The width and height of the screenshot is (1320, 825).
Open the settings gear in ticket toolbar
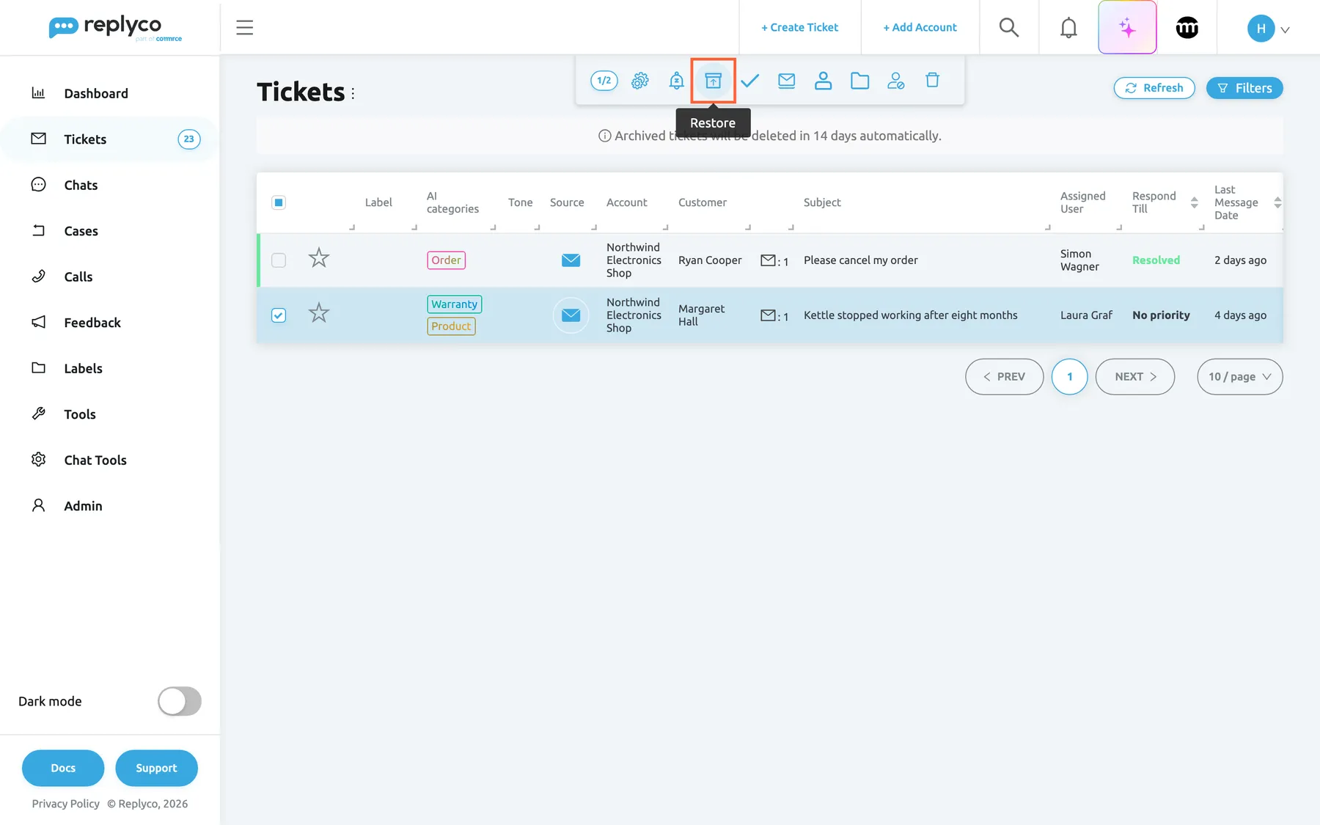640,81
